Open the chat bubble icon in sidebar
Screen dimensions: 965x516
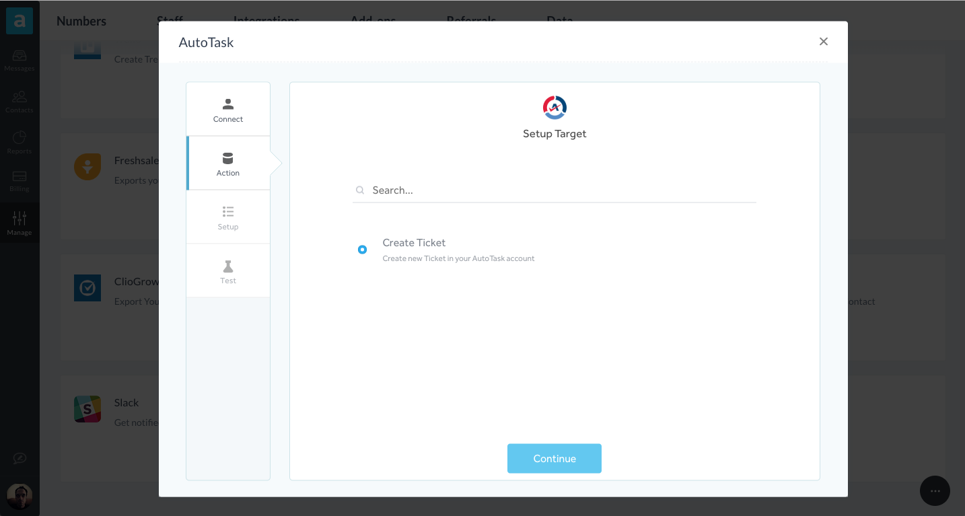pos(20,459)
